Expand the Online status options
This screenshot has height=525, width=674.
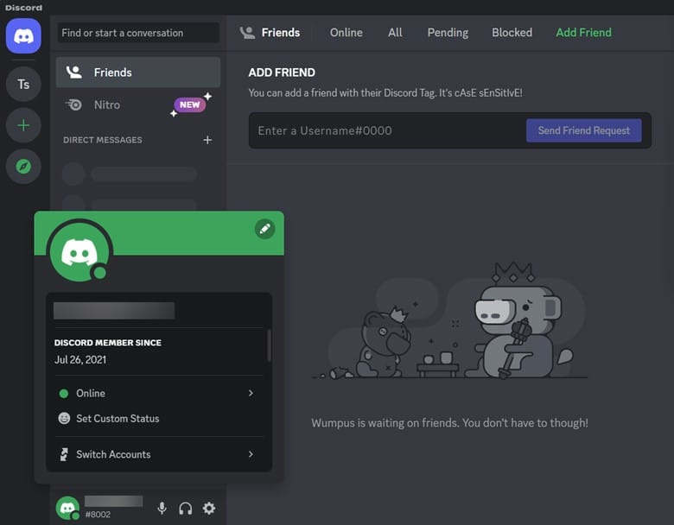[159, 393]
